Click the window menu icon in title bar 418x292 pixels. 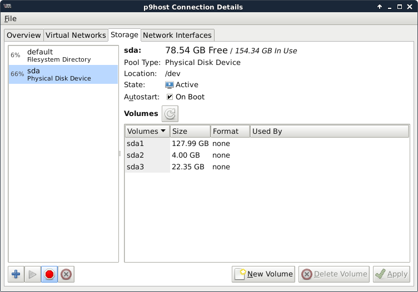coord(8,7)
